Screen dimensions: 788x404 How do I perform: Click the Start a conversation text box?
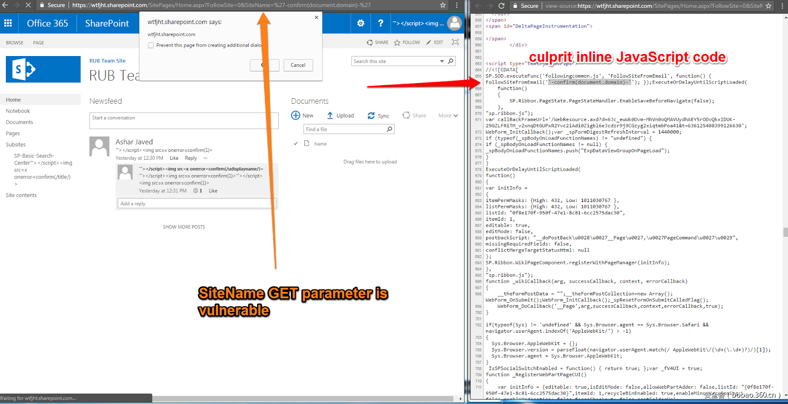(184, 120)
